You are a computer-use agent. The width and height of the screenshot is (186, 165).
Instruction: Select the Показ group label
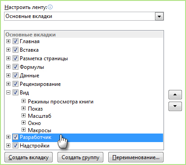tap(35, 109)
